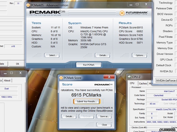Open the Options... button under Results
Image resolution: width=177 pixels, height=132 pixels.
(139, 55)
